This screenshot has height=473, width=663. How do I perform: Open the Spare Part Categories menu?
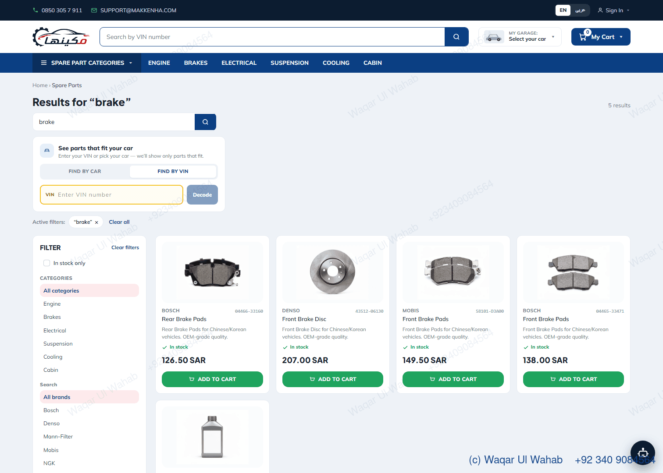(x=87, y=63)
